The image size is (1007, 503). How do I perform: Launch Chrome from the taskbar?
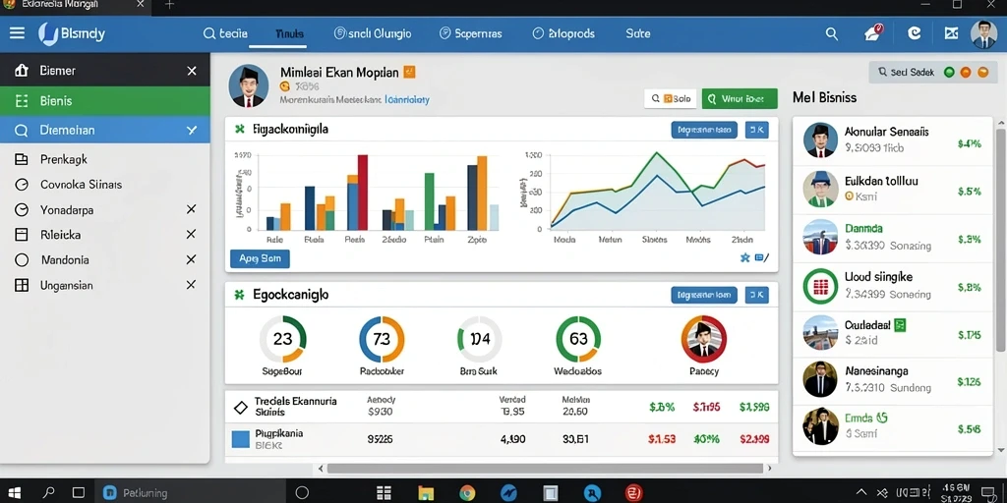click(x=467, y=493)
